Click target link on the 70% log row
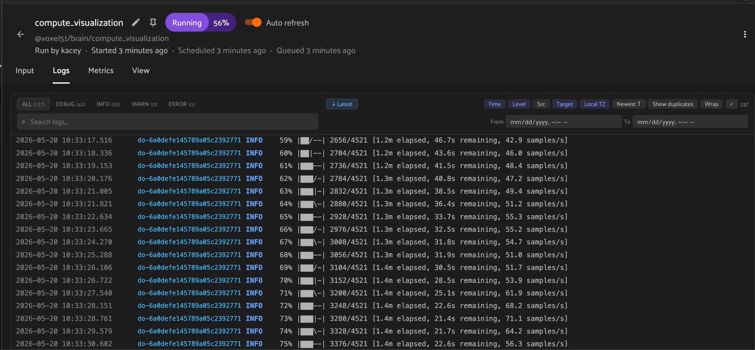The image size is (755, 350). click(189, 280)
